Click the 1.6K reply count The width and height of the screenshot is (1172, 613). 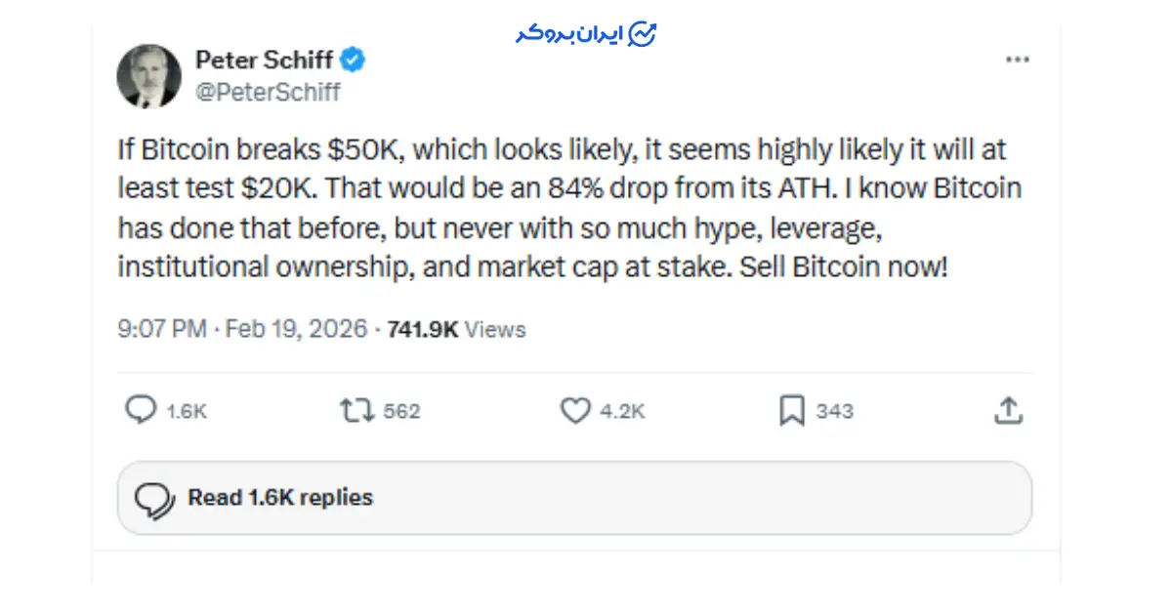pos(186,412)
